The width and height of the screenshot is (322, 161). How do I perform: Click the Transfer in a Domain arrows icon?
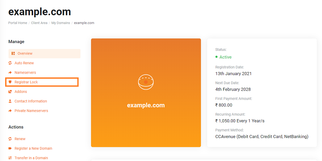coord(10,158)
